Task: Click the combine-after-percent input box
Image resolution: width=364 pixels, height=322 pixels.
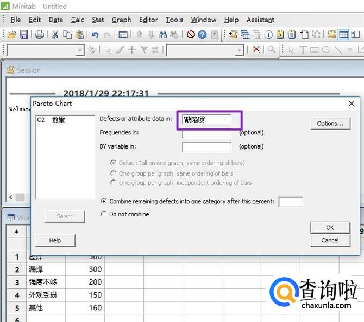Action: 291,201
